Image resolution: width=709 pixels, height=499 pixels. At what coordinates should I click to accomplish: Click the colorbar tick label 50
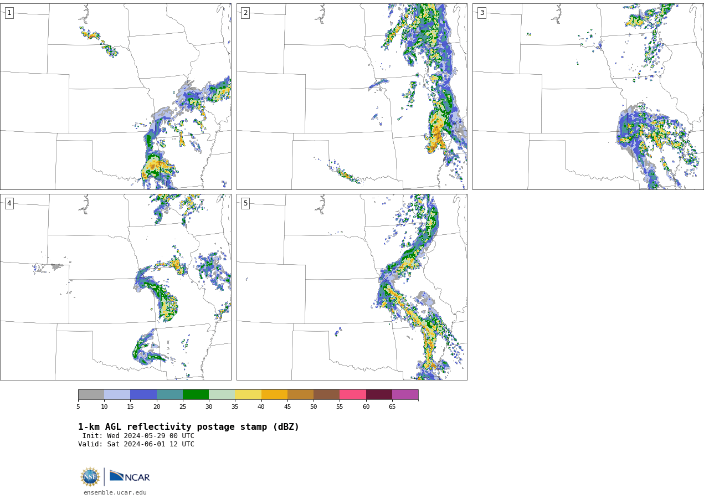click(314, 407)
